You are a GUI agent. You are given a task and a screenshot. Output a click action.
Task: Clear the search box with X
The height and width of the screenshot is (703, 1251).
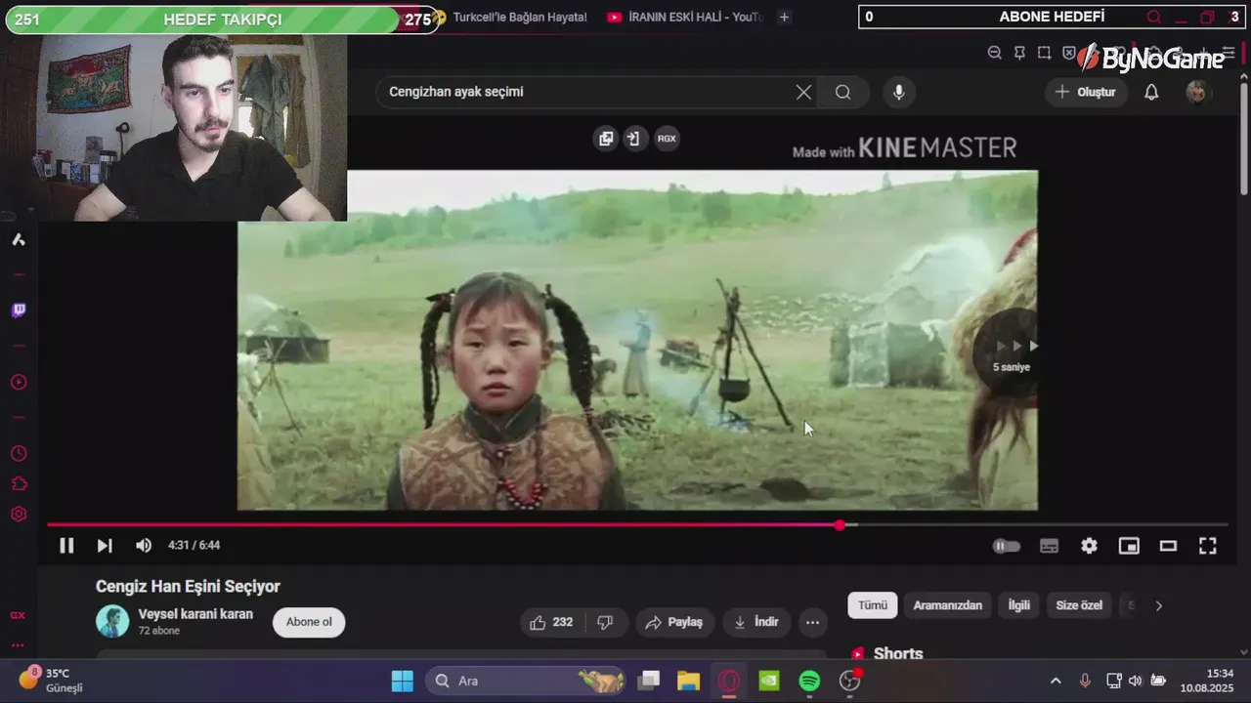803,92
